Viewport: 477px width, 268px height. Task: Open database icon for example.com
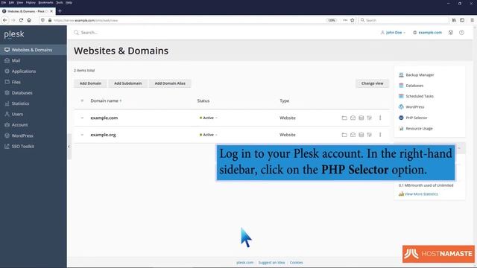[361, 118]
